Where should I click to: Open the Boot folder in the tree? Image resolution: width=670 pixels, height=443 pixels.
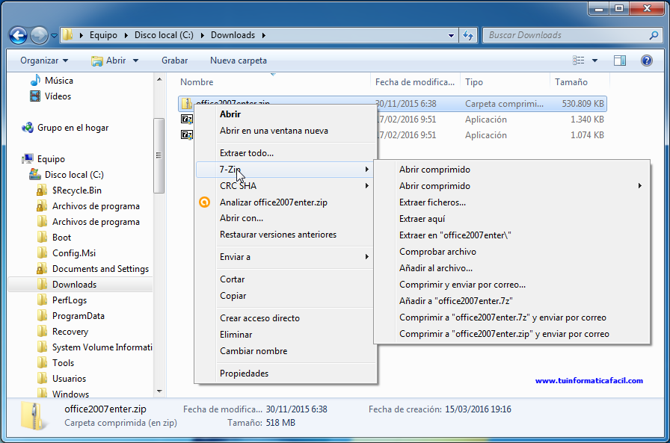61,238
